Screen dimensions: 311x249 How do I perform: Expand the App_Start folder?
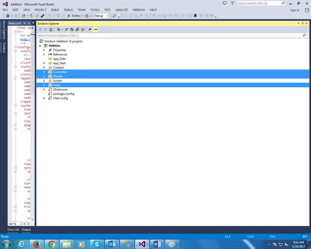44,63
